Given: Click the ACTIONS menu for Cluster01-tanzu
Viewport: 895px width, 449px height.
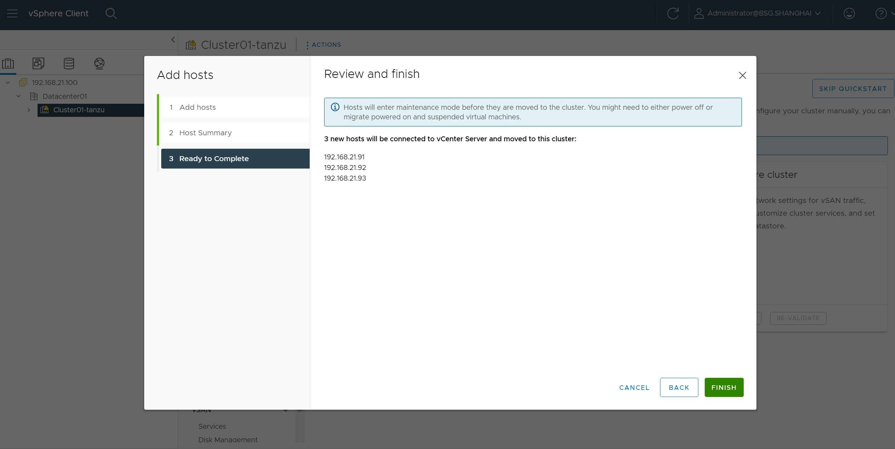Looking at the screenshot, I should [x=322, y=44].
